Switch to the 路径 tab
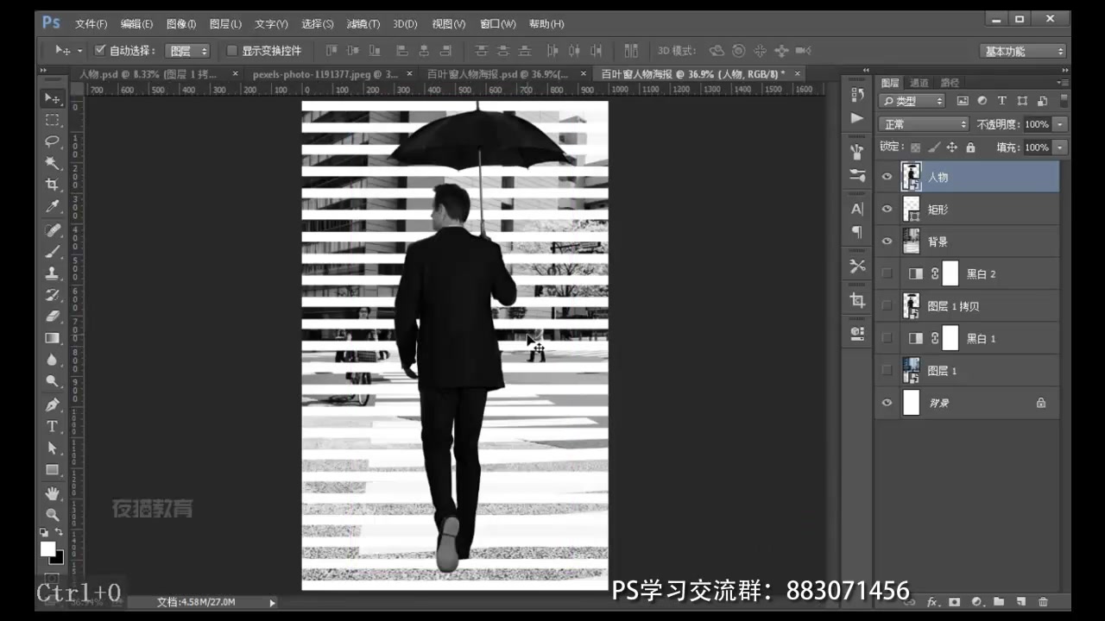Viewport: 1105px width, 621px height. tap(950, 83)
